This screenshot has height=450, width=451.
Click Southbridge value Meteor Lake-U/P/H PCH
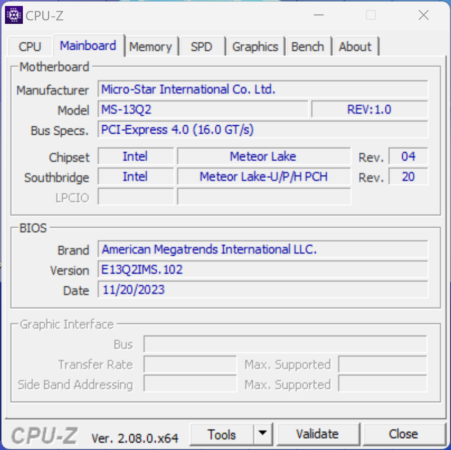point(264,176)
